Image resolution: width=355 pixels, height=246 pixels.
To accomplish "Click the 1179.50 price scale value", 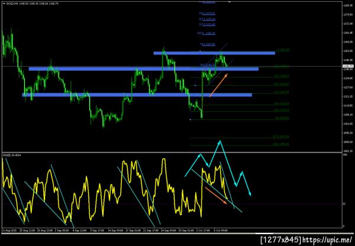I will 348,14.
